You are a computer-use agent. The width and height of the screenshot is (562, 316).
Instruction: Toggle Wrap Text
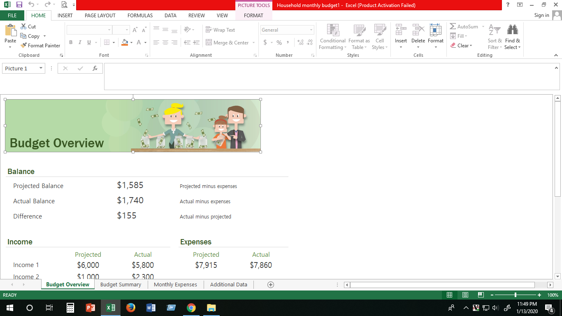point(220,30)
